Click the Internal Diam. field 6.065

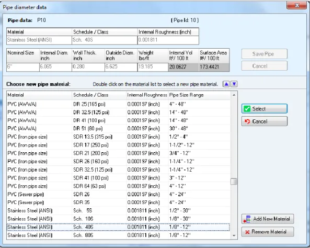55,67
